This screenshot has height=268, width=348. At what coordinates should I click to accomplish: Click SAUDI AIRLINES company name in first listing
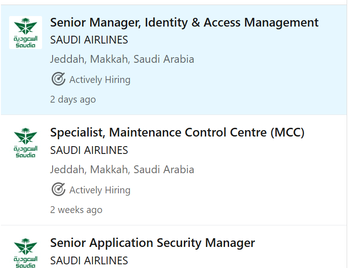89,40
